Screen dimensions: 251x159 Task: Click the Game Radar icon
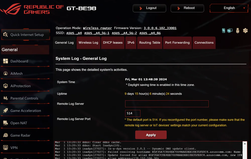[x=6, y=135]
